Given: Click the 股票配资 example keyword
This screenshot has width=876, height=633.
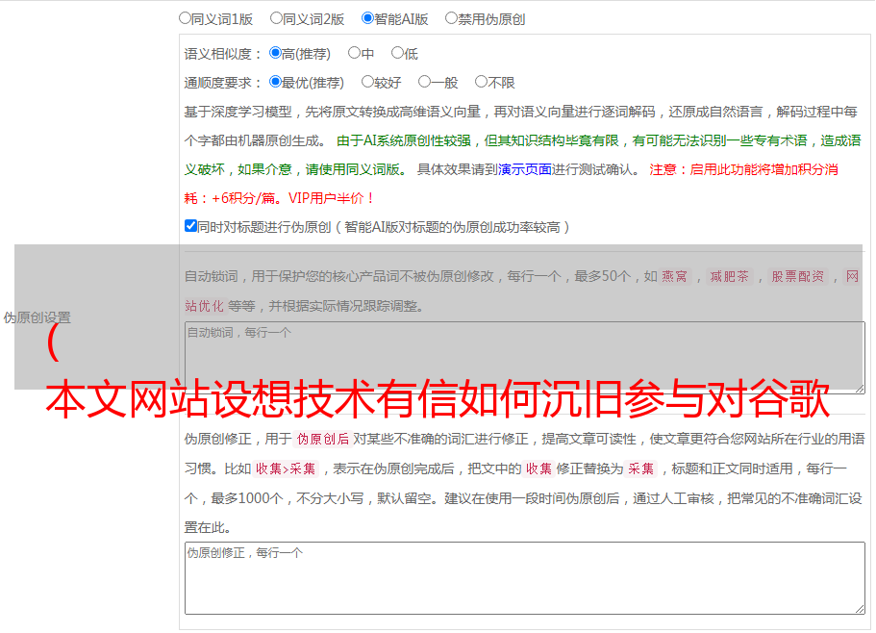Looking at the screenshot, I should tap(798, 276).
